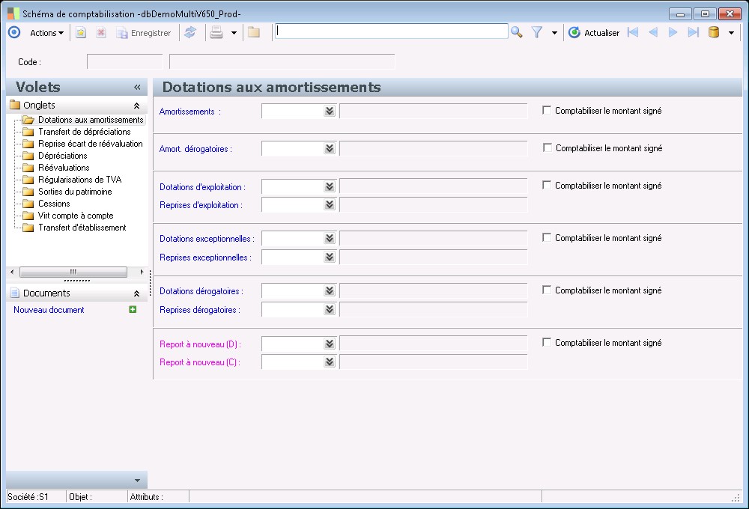
Task: Open the Reprise écart de réévaluation item
Action: coord(91,144)
